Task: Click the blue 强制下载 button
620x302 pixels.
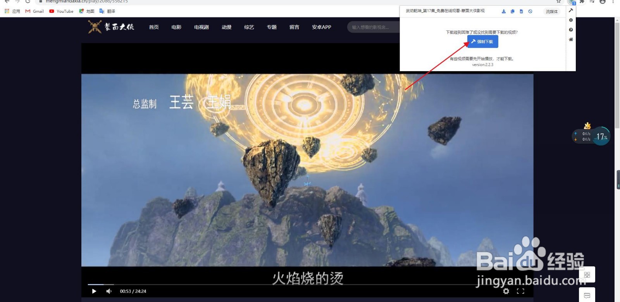Action: [x=482, y=41]
